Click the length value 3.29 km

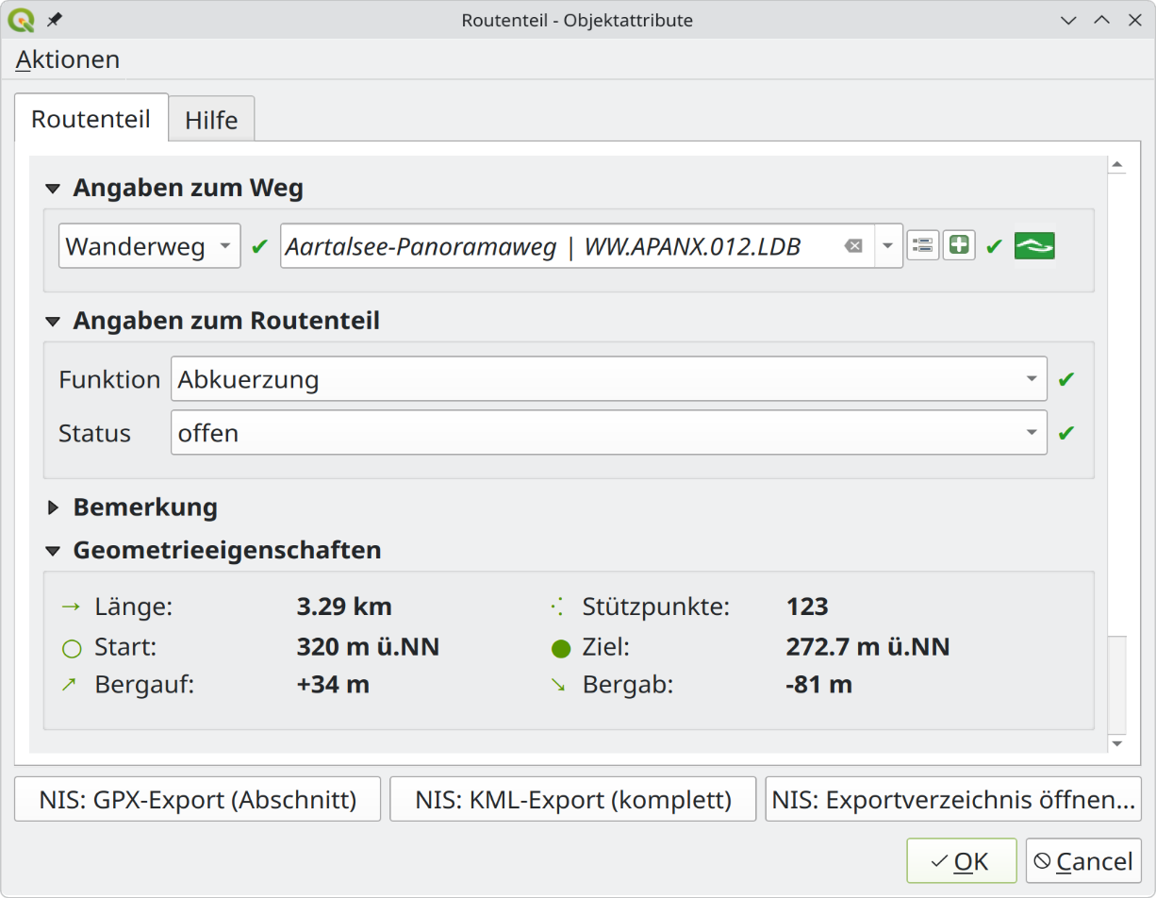pos(344,607)
